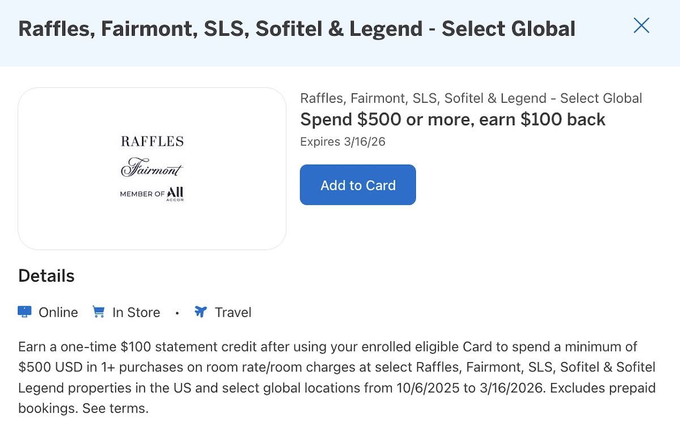Close the offer dialog with the X
Viewport: 680px width, 429px height.
pyautogui.click(x=641, y=26)
